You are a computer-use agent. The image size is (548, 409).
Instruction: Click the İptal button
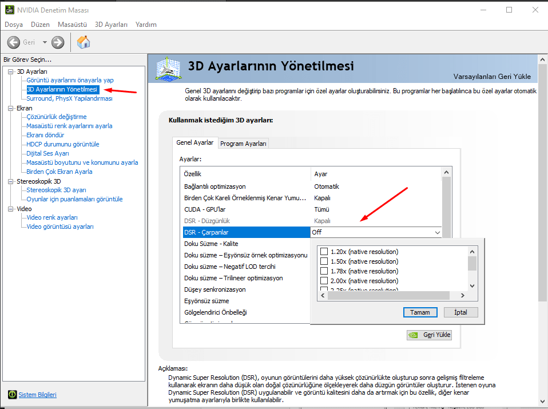[x=460, y=312]
